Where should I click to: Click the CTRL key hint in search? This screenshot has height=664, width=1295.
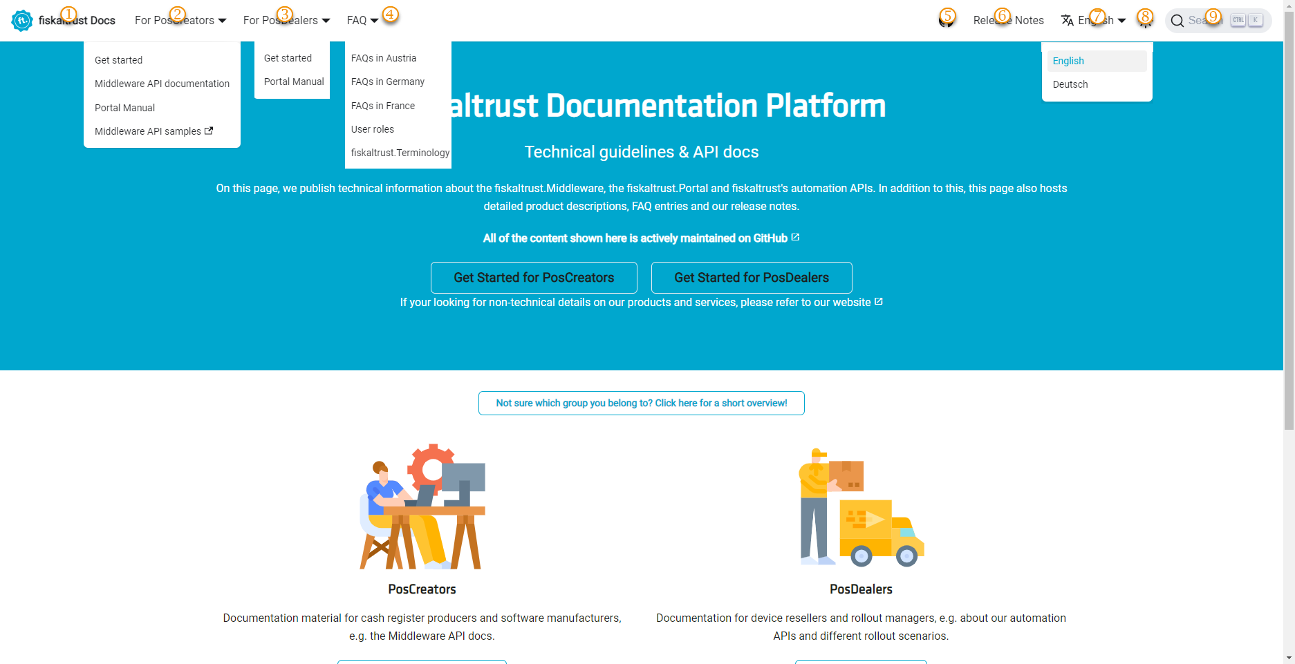click(1238, 20)
